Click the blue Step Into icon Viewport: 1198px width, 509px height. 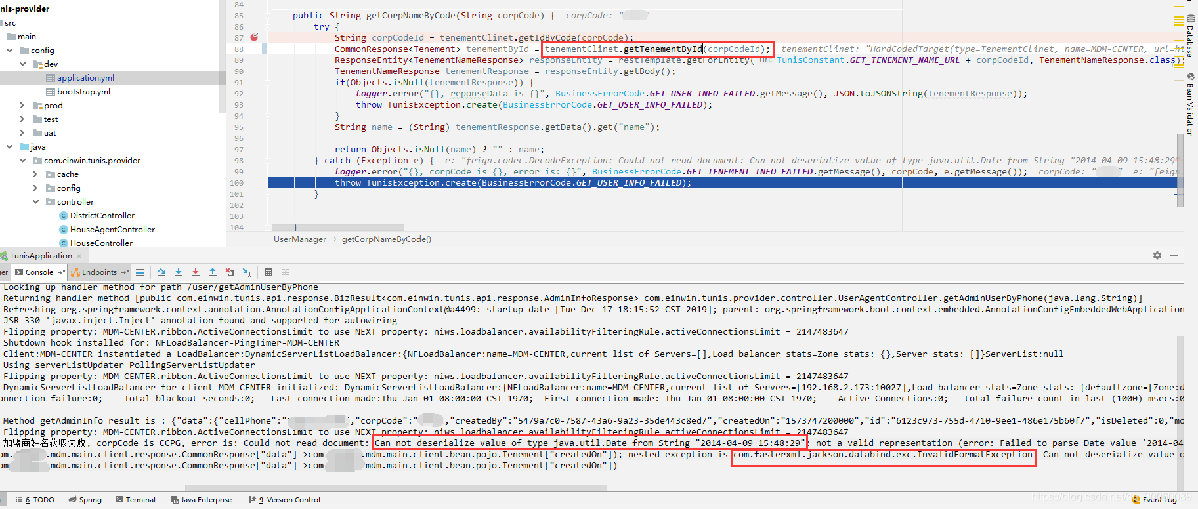coord(179,272)
